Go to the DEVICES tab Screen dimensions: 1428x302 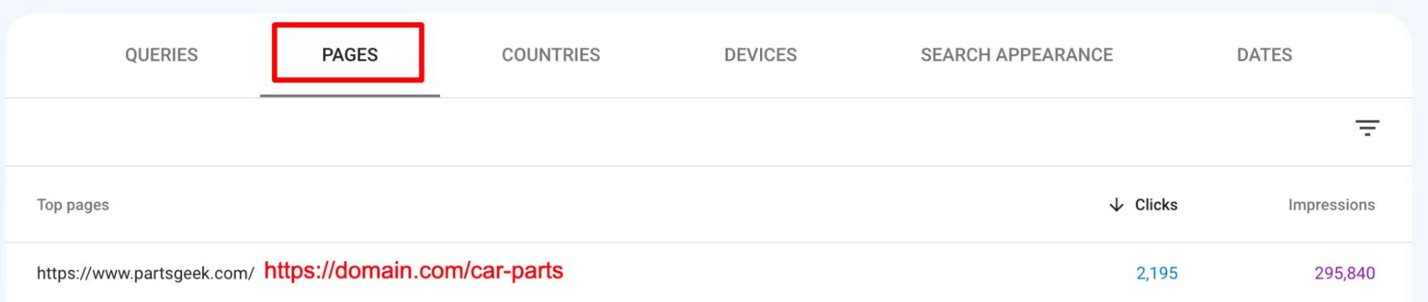click(x=760, y=55)
